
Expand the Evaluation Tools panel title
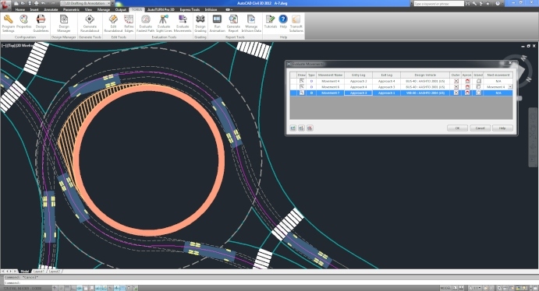click(164, 37)
